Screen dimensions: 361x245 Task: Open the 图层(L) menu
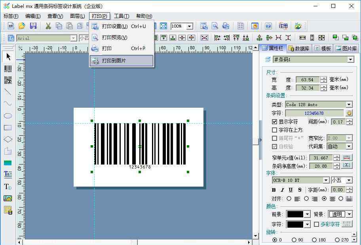pos(78,16)
